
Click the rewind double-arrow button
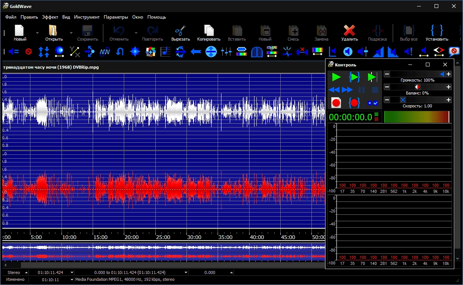click(334, 90)
